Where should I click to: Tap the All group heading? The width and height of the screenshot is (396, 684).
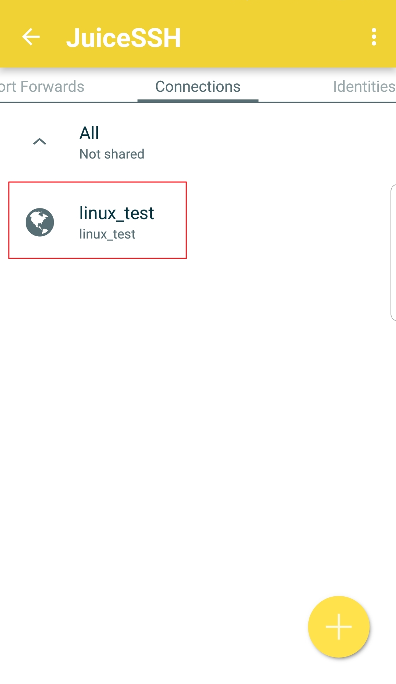point(89,133)
